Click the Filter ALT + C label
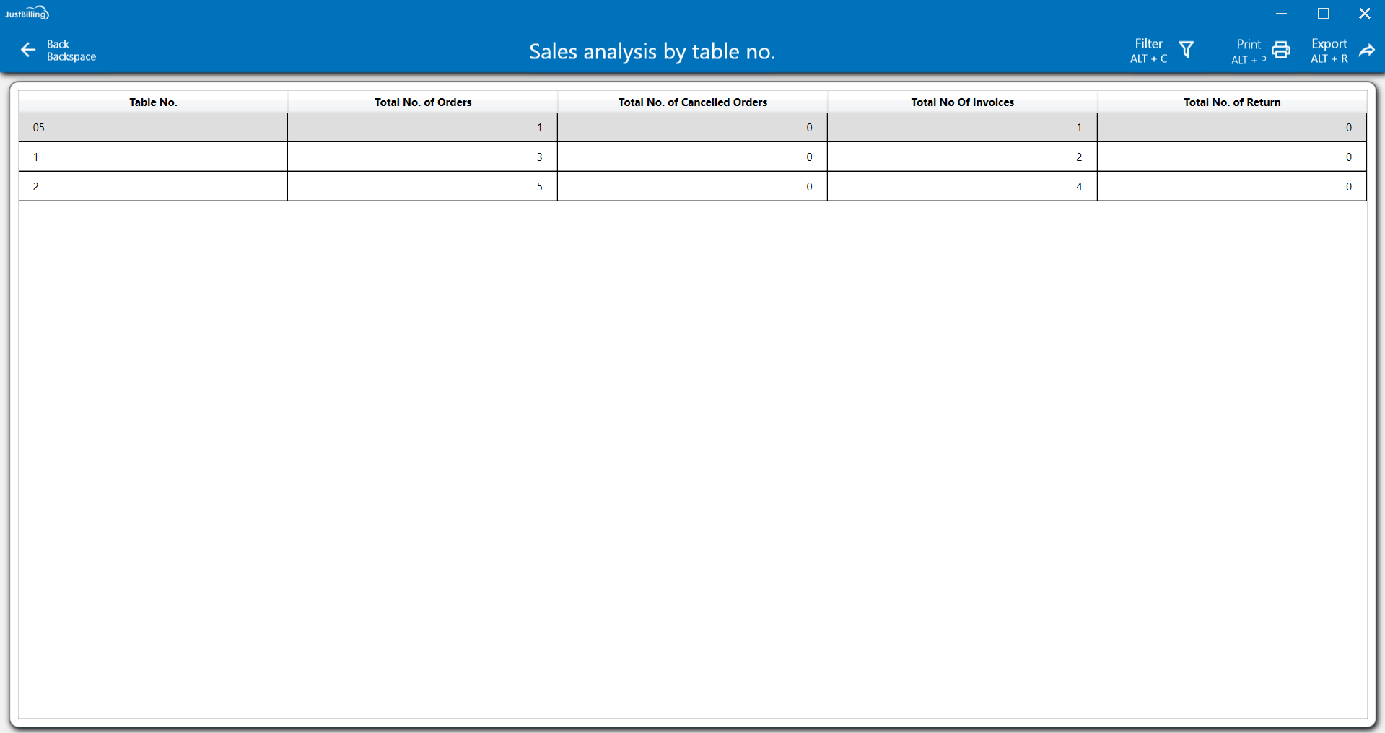Image resolution: width=1385 pixels, height=733 pixels. (x=1148, y=51)
